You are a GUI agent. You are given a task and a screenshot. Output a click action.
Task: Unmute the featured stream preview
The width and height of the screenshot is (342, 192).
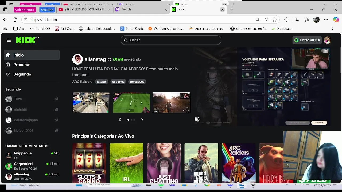[x=197, y=119]
